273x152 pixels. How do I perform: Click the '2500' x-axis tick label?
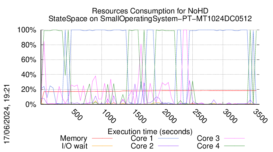click(x=199, y=116)
